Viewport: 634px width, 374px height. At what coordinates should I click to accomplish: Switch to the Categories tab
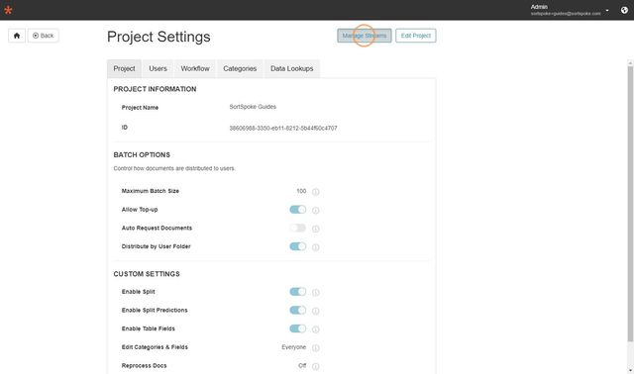pyautogui.click(x=240, y=68)
